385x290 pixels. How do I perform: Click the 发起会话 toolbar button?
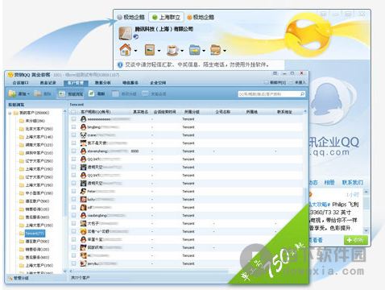tap(154, 93)
